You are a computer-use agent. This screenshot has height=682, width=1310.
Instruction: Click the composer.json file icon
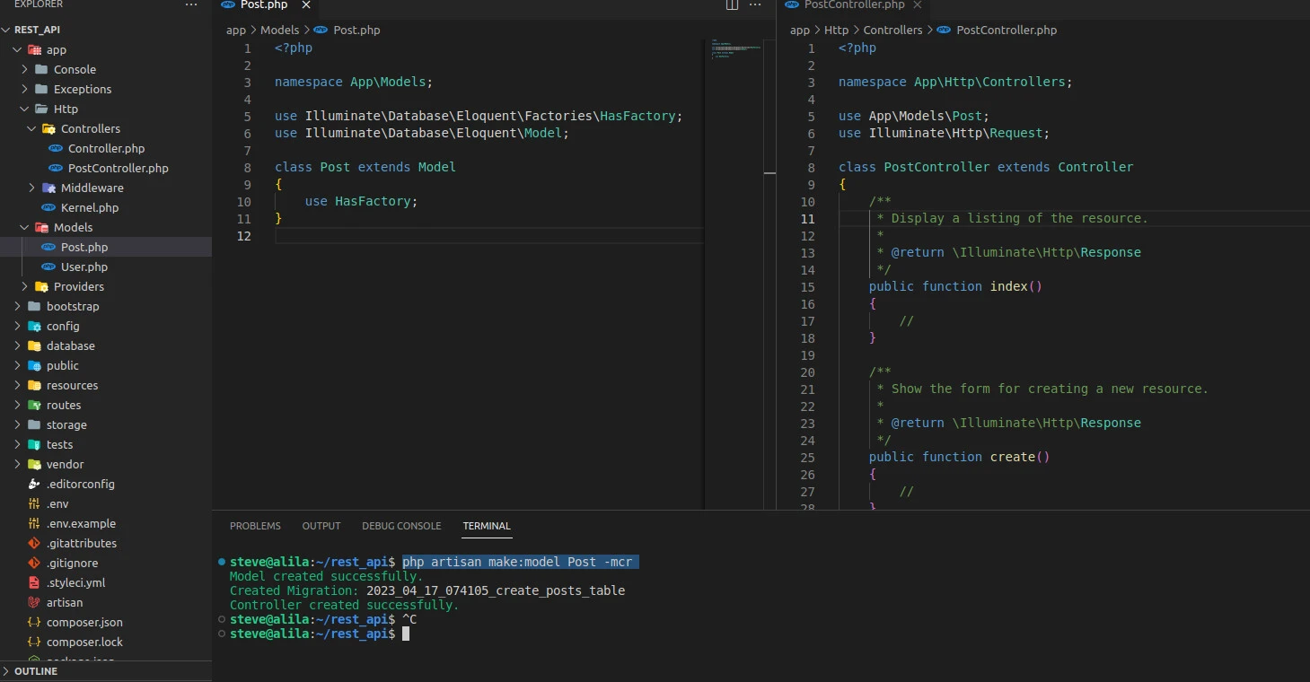[x=34, y=623]
